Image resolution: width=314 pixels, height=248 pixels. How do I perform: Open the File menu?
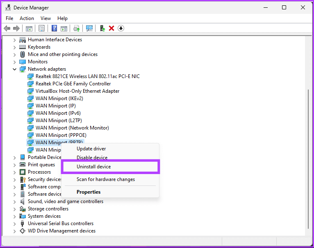[9, 18]
